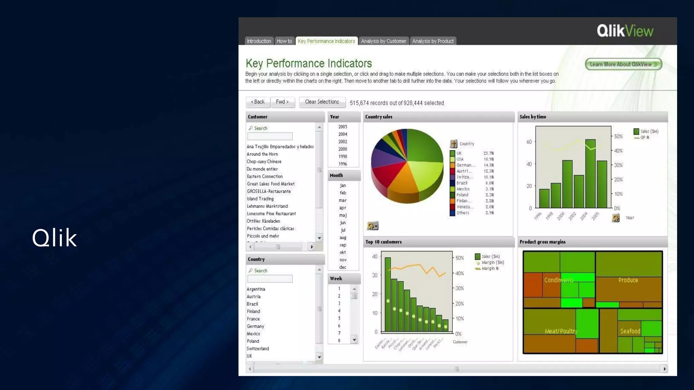Click the Year cycle icon under Sales by time
This screenshot has width=694, height=390.
click(616, 218)
